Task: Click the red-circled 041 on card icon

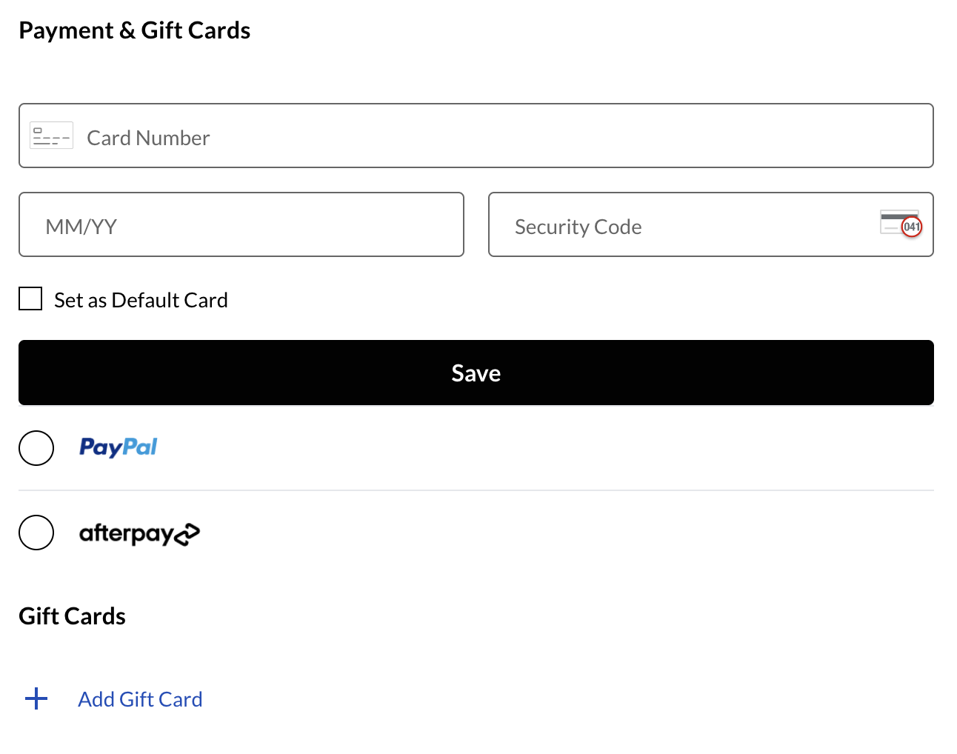Action: [x=912, y=227]
